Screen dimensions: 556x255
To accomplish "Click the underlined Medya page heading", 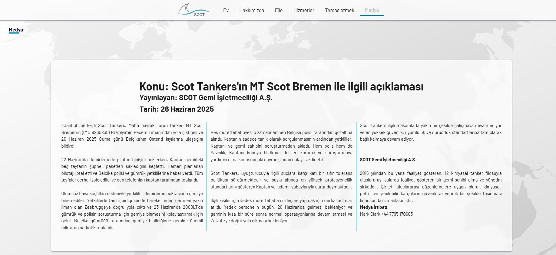I will (x=16, y=30).
